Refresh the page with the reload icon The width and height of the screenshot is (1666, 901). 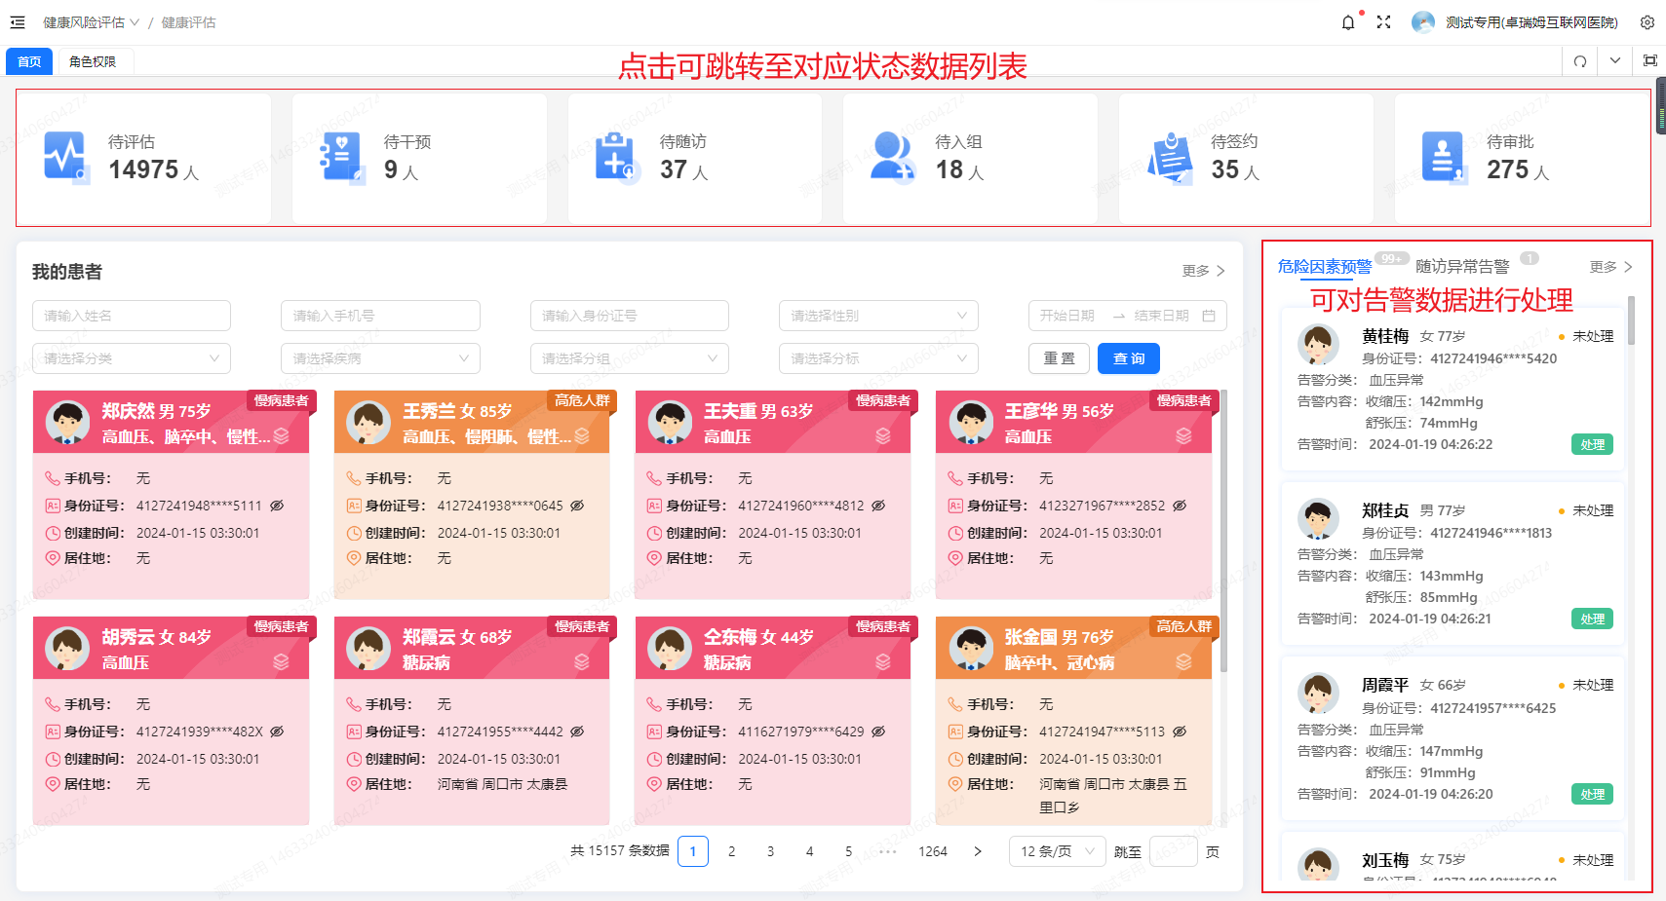[1580, 61]
